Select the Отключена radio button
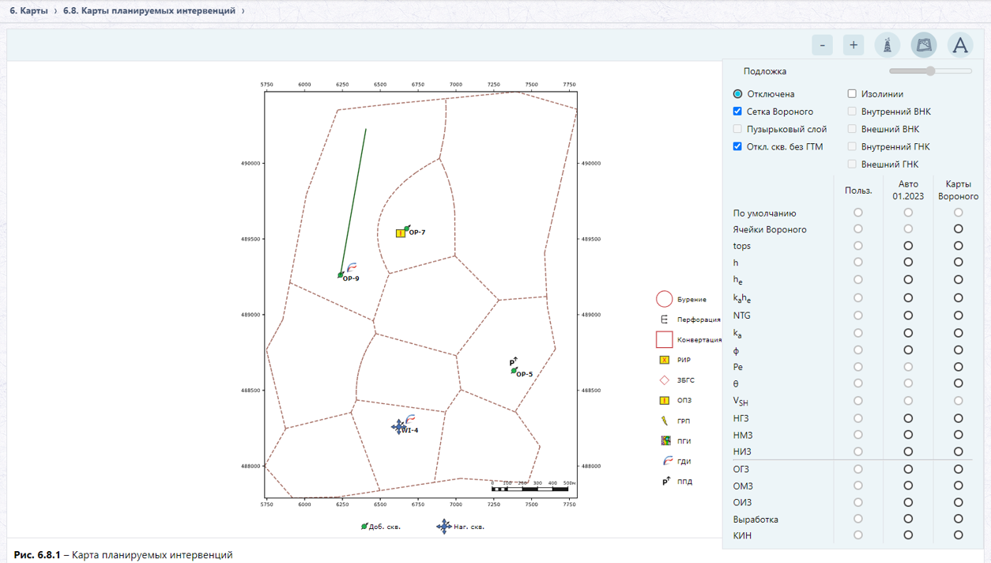 click(737, 93)
